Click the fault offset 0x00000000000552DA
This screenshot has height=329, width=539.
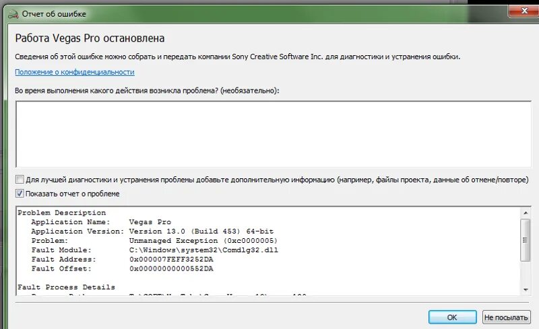coord(171,268)
